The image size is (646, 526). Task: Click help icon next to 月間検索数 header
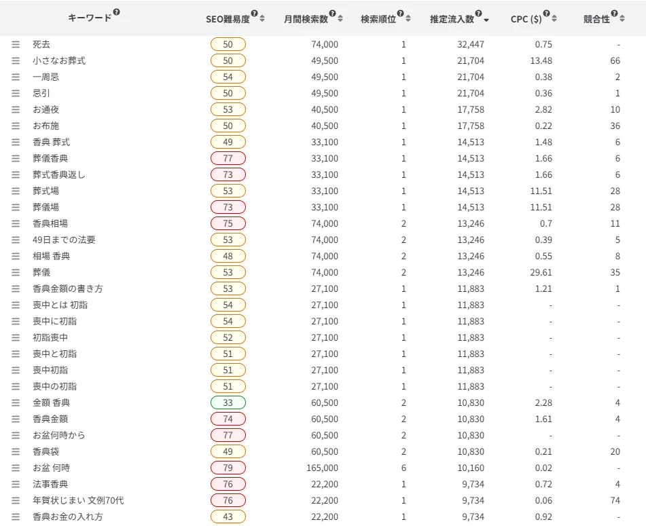coord(332,14)
